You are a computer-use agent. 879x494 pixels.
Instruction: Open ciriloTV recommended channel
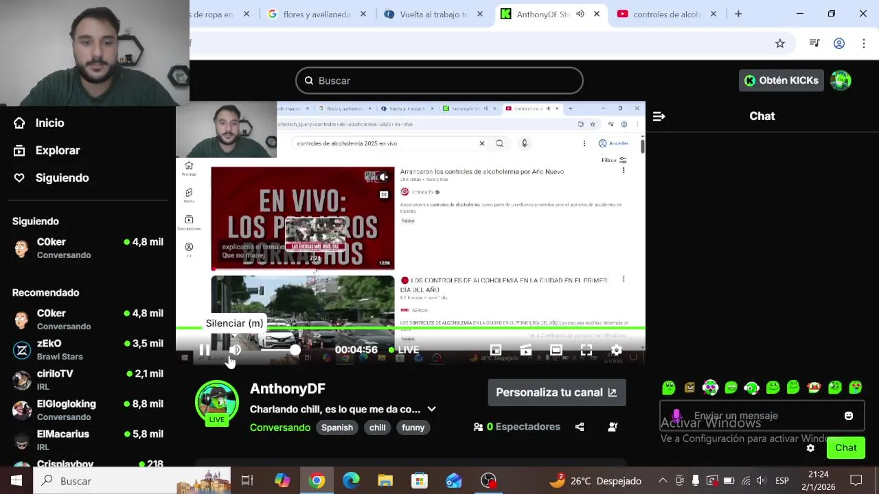pos(88,379)
